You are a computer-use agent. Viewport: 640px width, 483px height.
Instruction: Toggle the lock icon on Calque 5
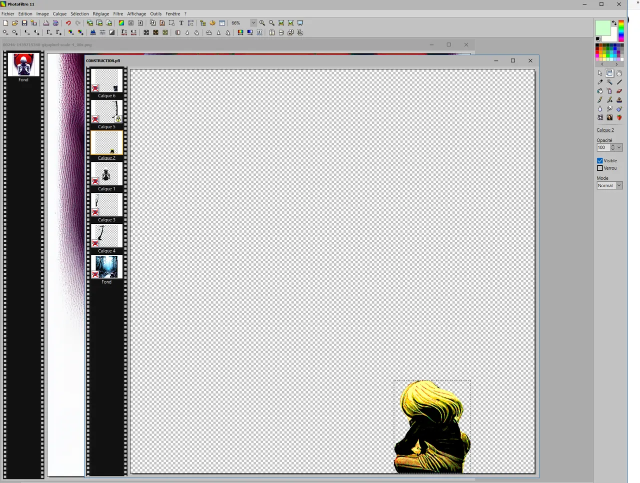[x=118, y=119]
